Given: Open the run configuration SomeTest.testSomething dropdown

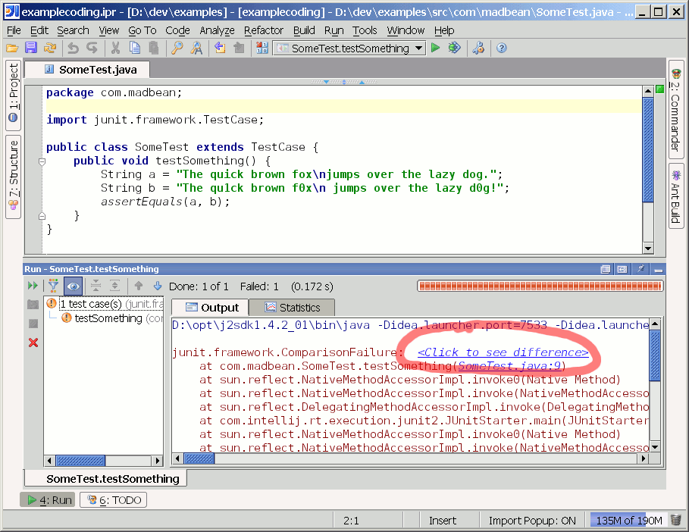Looking at the screenshot, I should click(349, 48).
